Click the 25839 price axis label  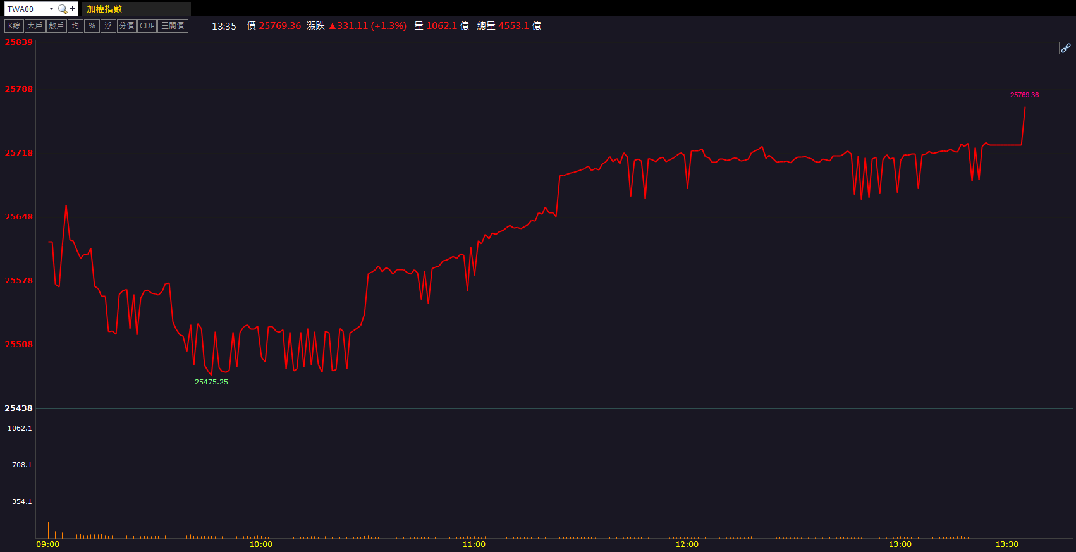pos(19,42)
